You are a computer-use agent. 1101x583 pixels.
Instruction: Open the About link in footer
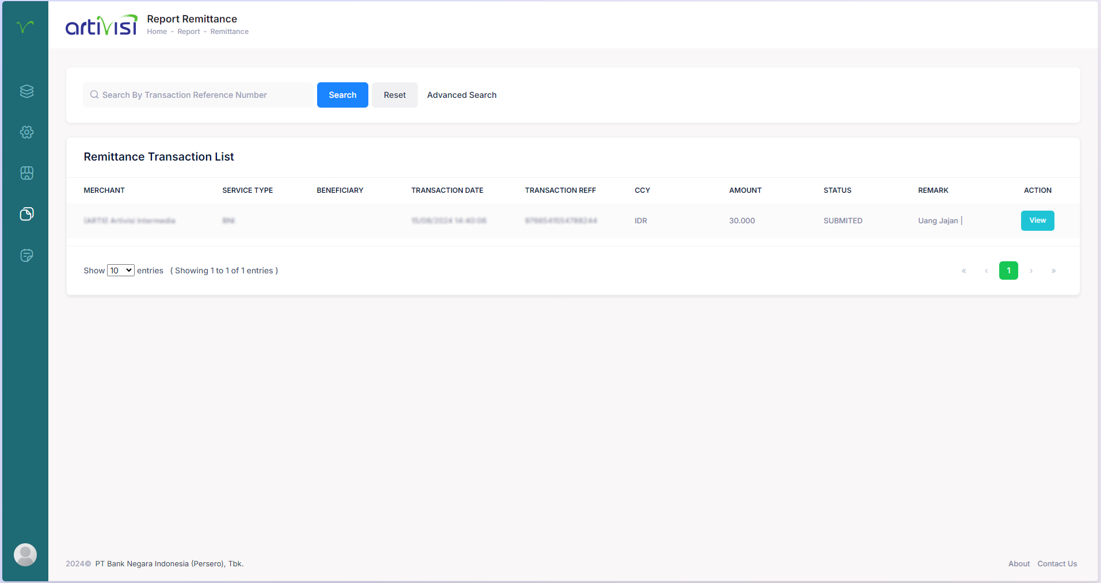[x=1019, y=564]
